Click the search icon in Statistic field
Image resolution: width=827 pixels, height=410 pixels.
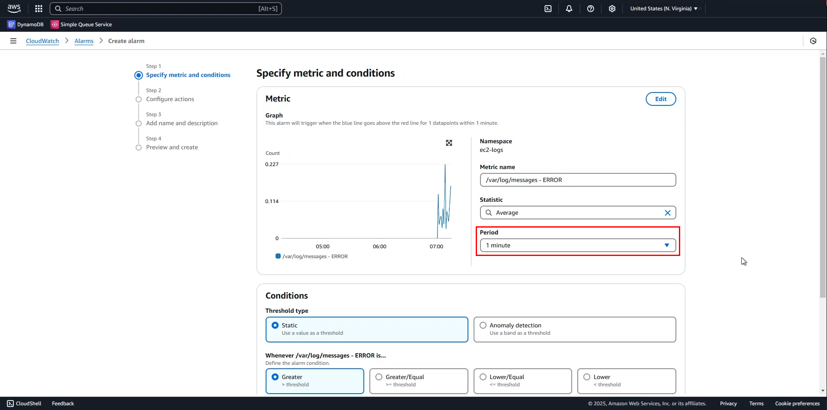click(489, 213)
